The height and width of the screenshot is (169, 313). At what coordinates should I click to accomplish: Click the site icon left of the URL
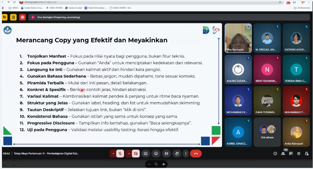(x=21, y=2)
